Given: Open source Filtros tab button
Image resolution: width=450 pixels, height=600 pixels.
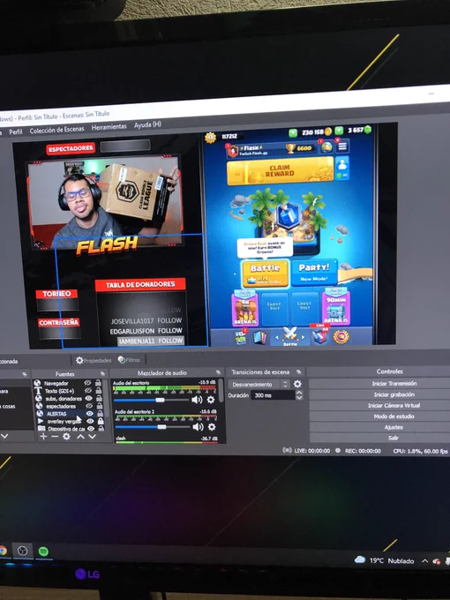Looking at the screenshot, I should click(129, 360).
